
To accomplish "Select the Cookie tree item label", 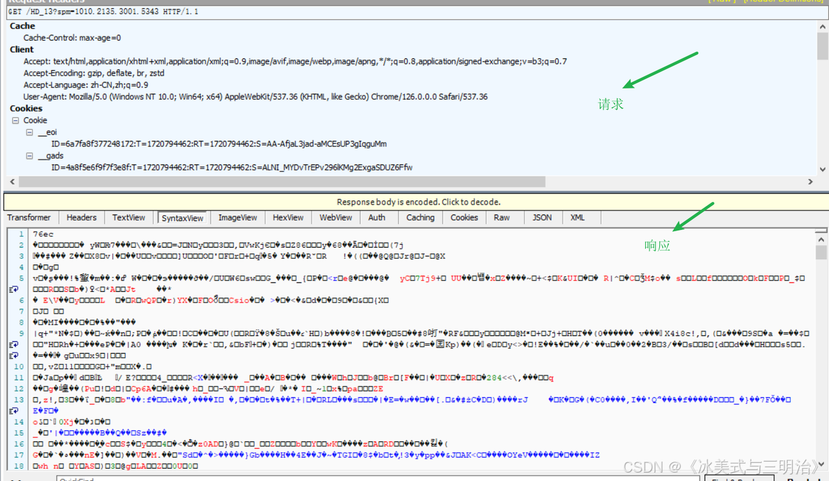I will point(35,121).
